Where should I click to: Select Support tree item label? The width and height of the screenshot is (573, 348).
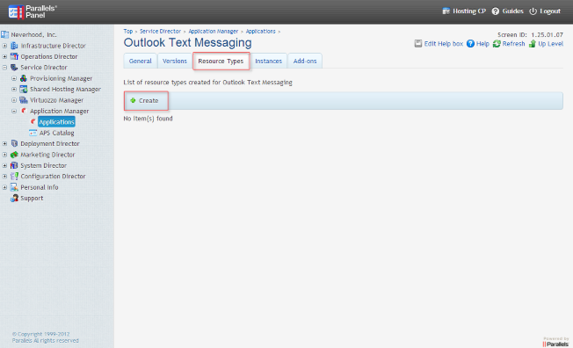[x=32, y=198]
